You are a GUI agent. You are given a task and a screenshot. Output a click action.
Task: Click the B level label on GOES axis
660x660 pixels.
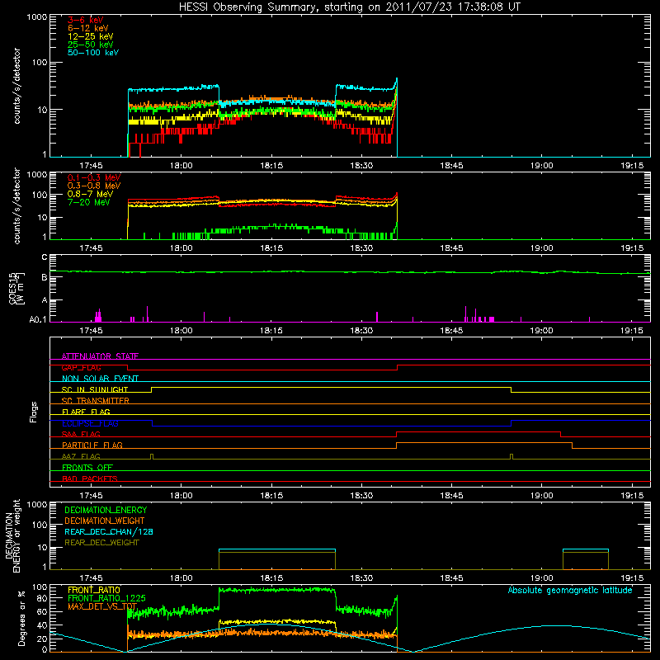pos(45,277)
